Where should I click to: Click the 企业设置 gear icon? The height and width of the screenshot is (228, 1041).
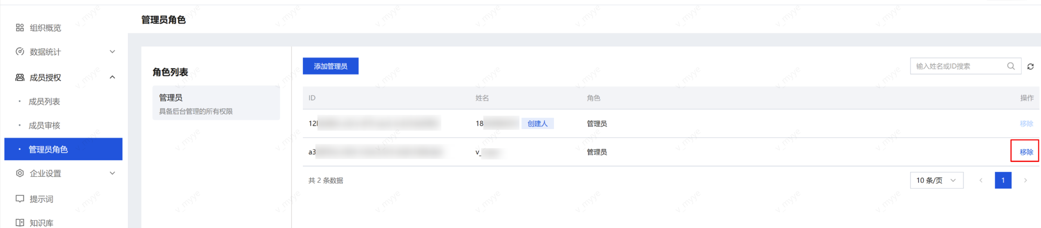pos(19,173)
